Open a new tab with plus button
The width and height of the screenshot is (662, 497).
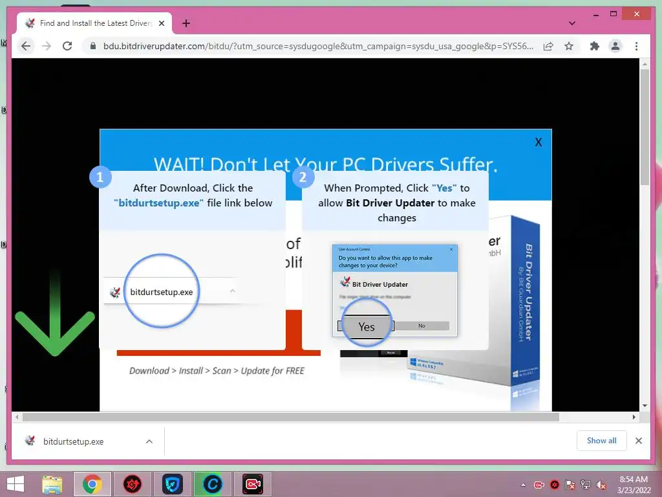pos(186,23)
